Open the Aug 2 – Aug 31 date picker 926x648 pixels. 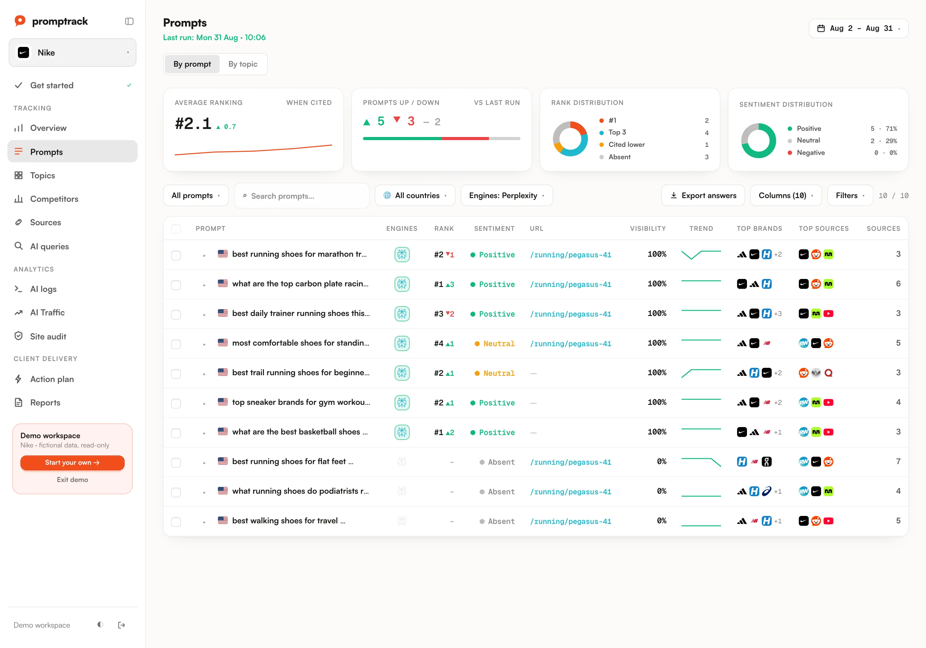coord(858,28)
